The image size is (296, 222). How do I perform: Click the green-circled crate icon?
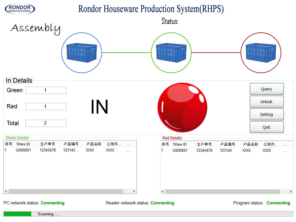(171, 53)
